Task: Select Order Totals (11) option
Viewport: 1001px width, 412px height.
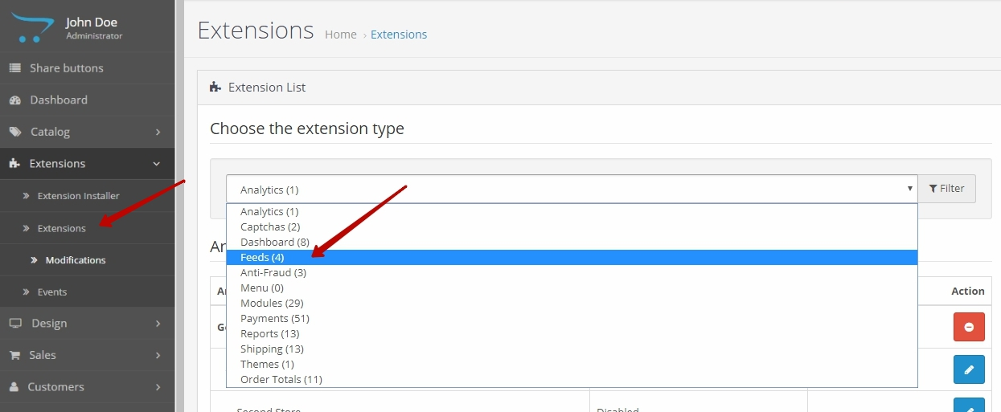Action: point(572,380)
